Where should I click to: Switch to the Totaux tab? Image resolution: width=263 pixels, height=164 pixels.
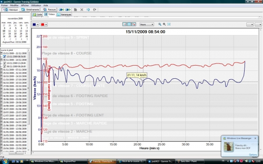50,14
